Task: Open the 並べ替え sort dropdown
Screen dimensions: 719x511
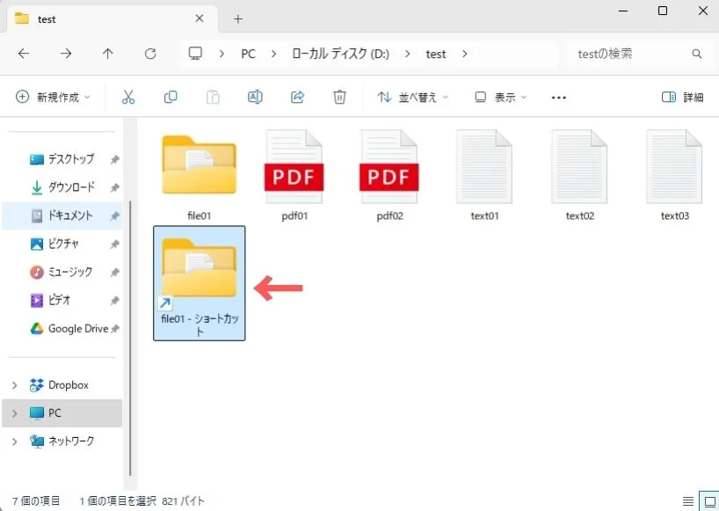Action: point(412,98)
